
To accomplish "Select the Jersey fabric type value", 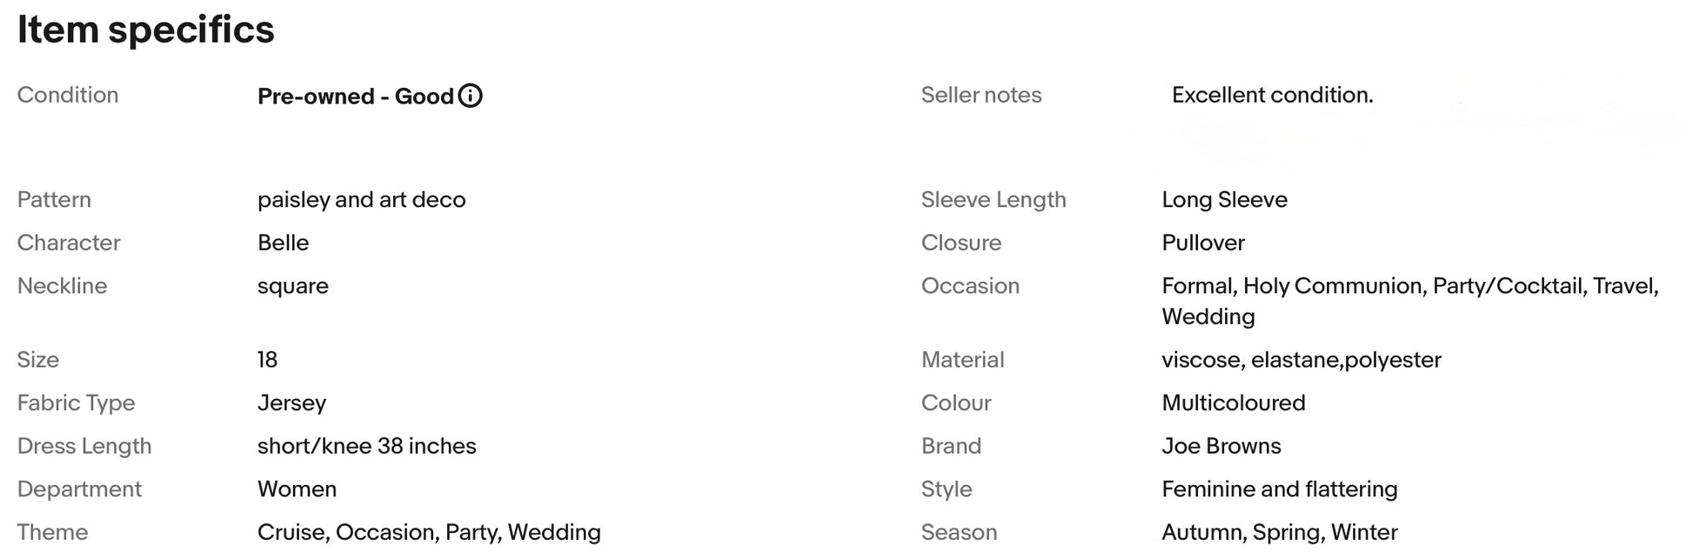I will click(291, 403).
